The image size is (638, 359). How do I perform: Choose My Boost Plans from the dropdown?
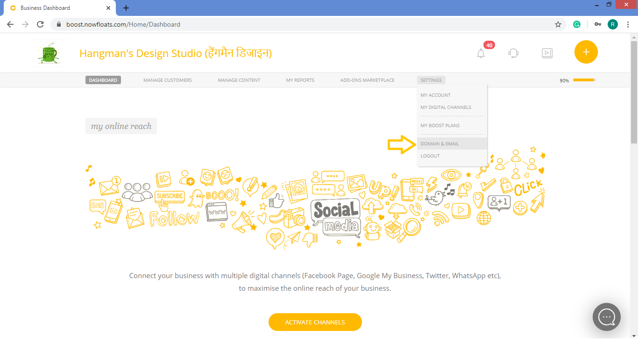pos(440,125)
